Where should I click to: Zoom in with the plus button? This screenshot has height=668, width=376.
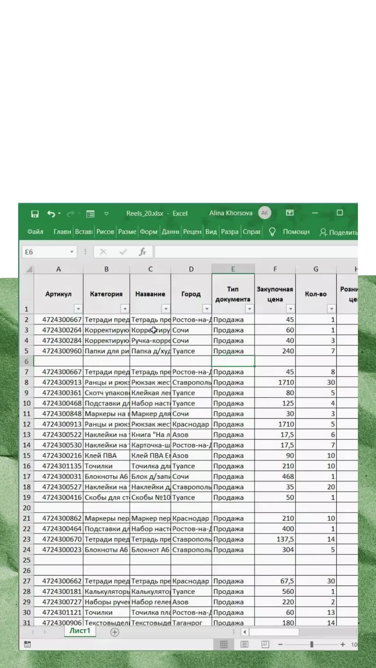(343, 645)
